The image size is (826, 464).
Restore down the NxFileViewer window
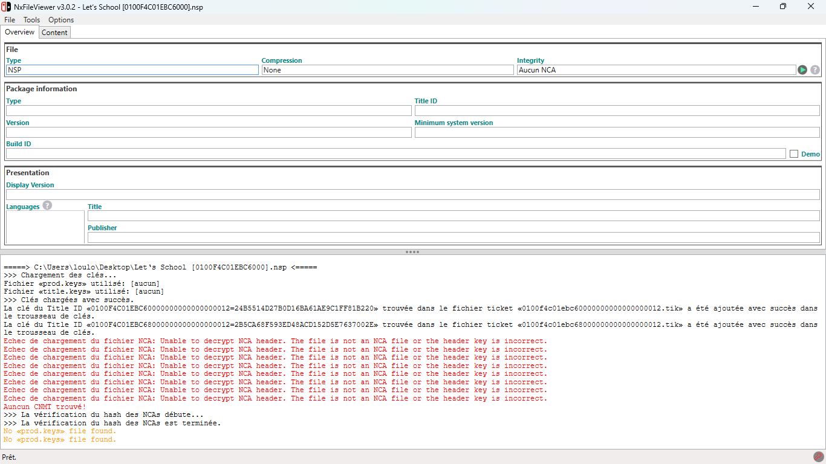point(783,6)
